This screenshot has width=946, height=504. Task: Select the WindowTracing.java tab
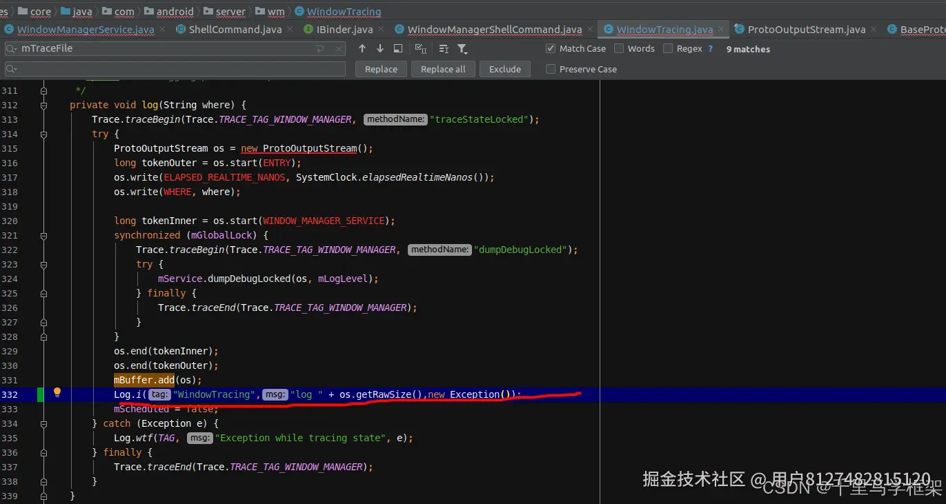664,30
